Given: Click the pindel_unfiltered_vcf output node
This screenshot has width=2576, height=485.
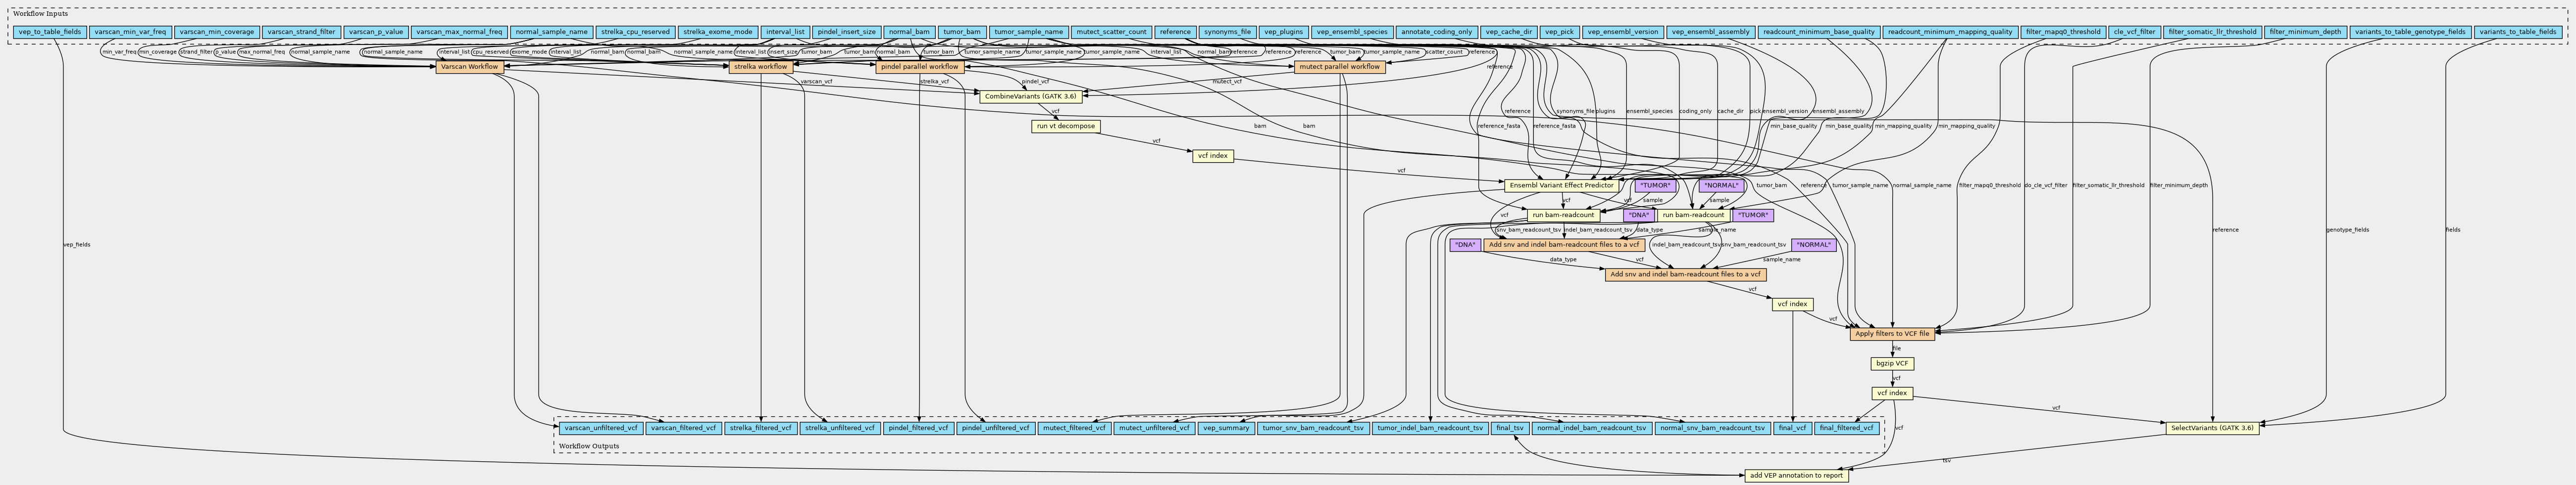Looking at the screenshot, I should (x=995, y=429).
